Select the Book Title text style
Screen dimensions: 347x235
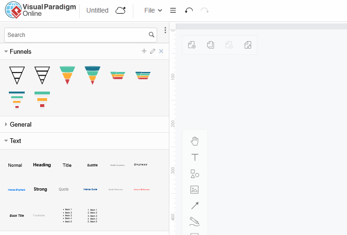[x=17, y=215]
